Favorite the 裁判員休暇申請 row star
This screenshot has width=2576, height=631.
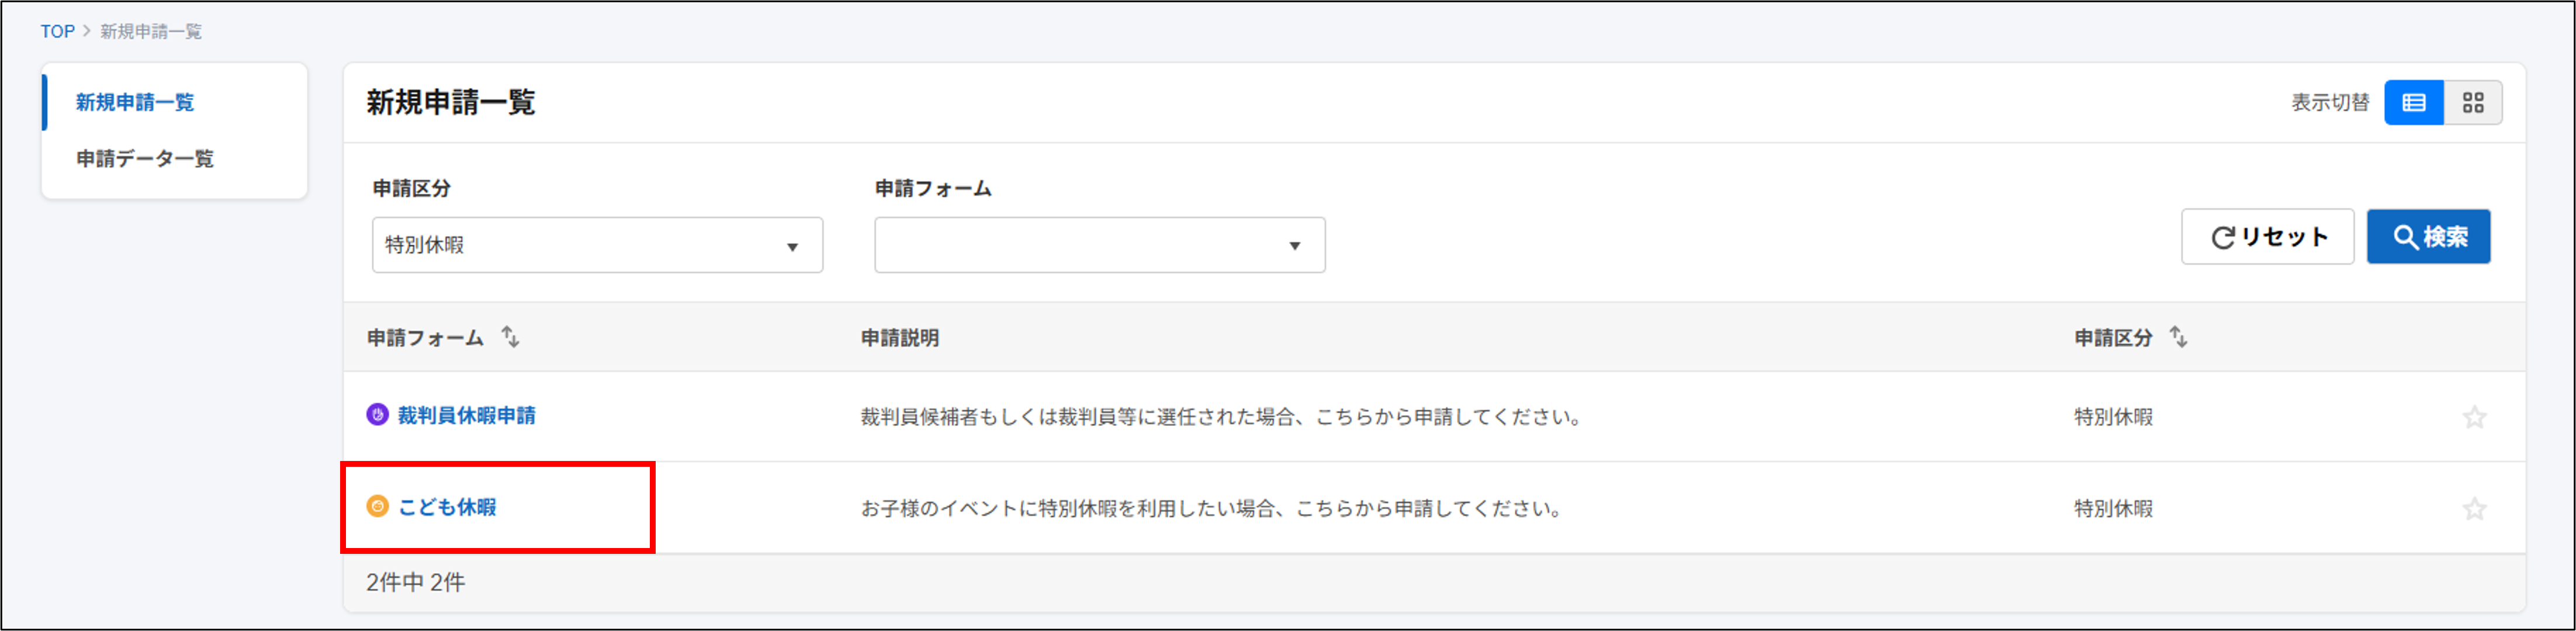(2475, 417)
